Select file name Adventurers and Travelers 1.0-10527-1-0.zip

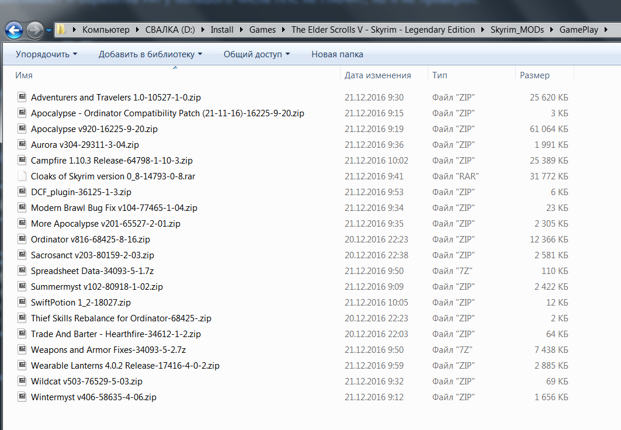coord(116,98)
